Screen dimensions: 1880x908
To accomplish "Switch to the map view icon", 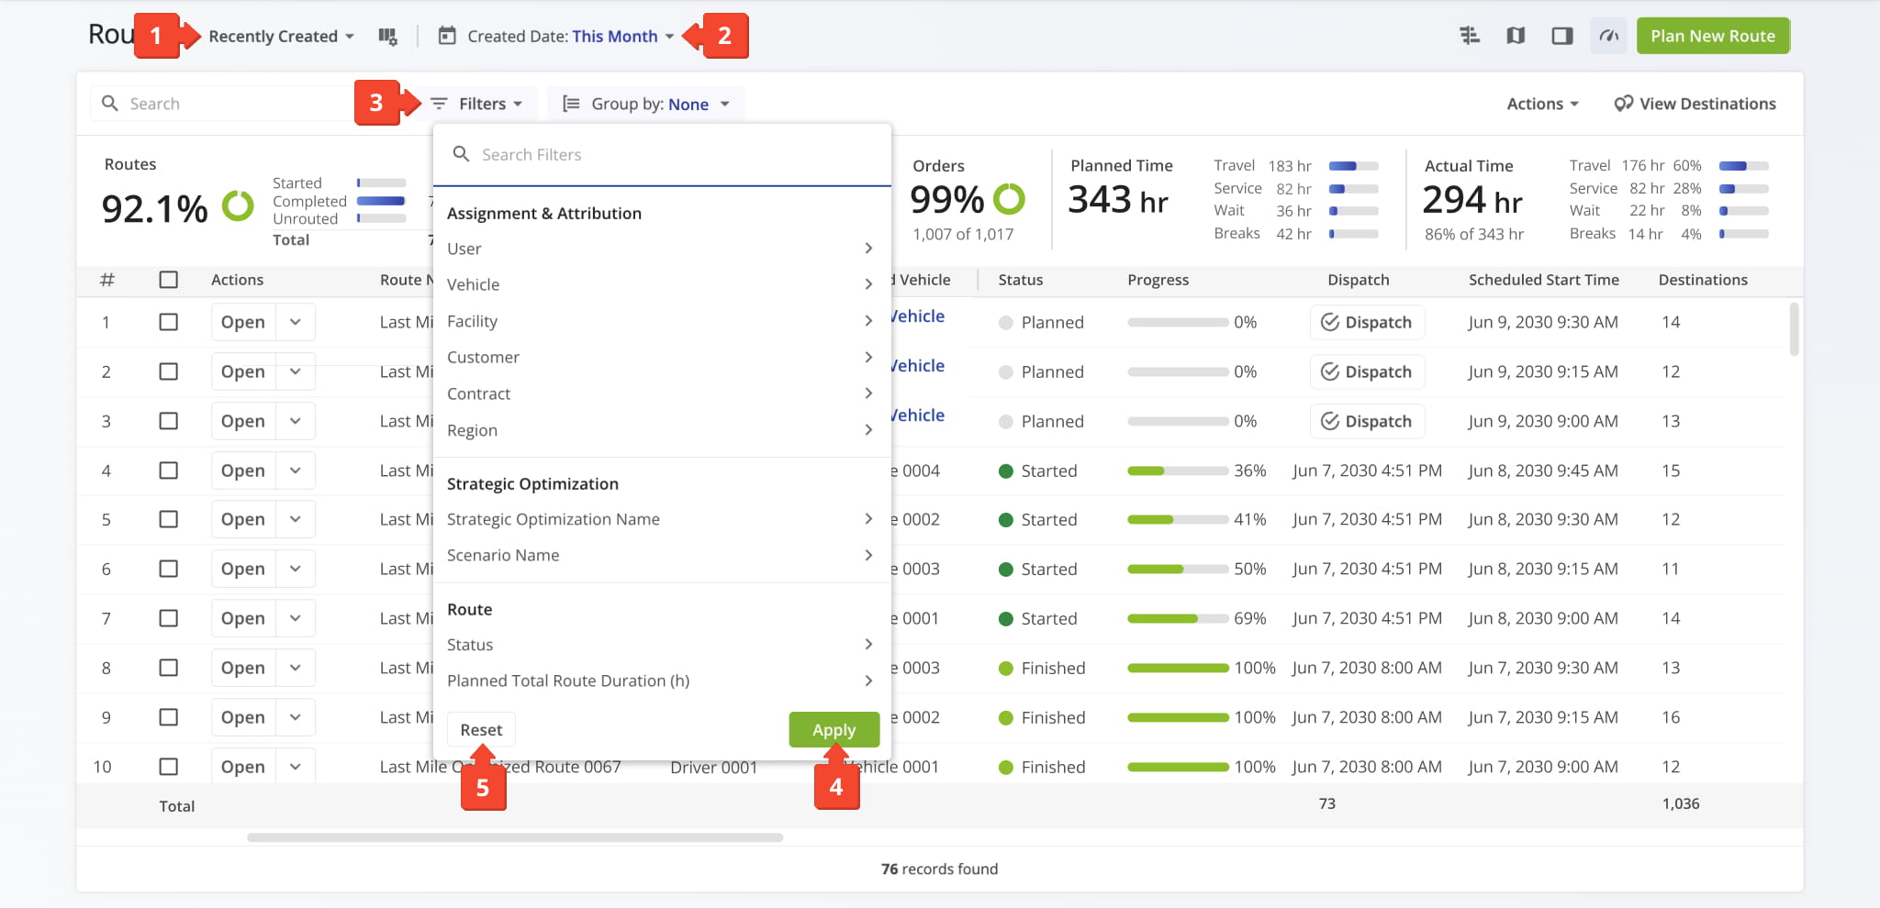I will pos(1516,36).
